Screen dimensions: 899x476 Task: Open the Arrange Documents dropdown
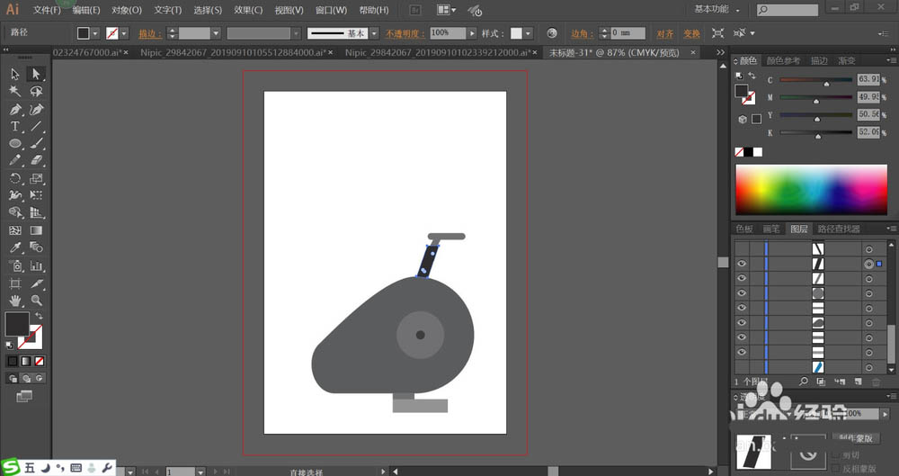coord(447,10)
